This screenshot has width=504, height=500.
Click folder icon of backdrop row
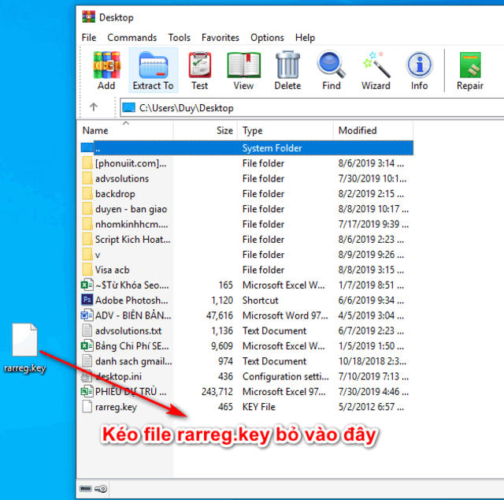pyautogui.click(x=87, y=194)
